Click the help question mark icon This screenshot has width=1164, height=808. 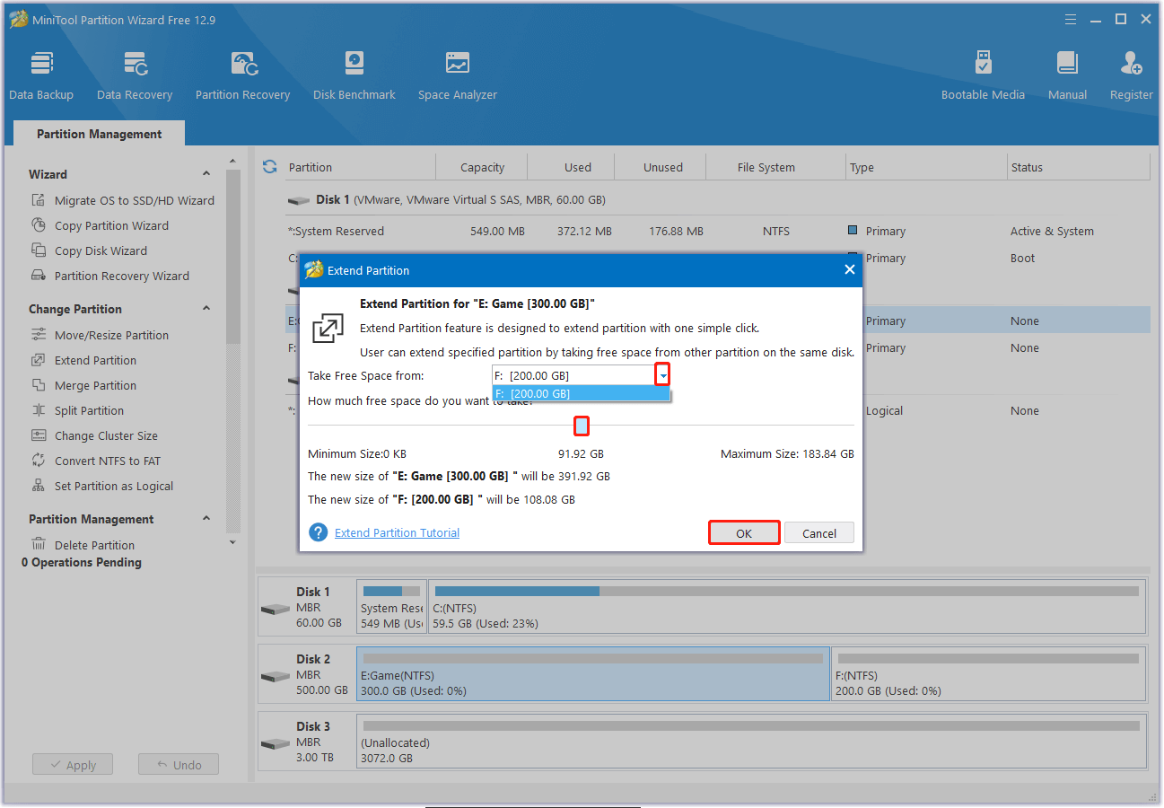[318, 532]
